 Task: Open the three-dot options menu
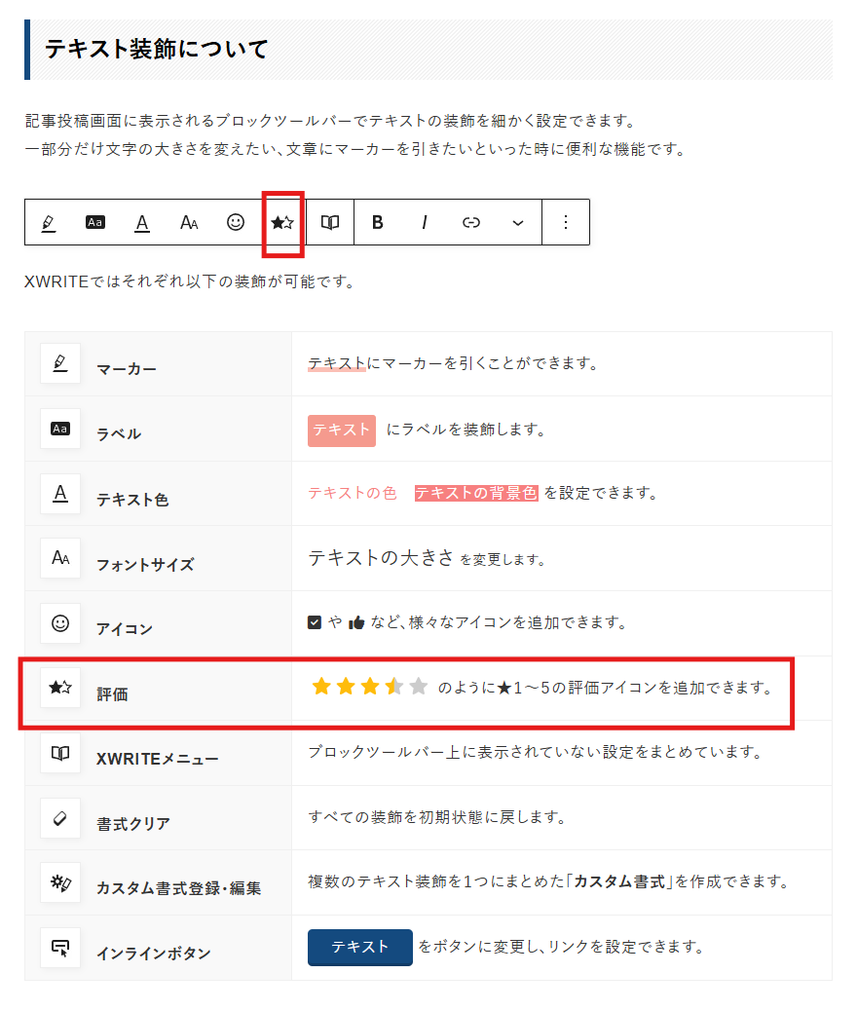point(566,222)
